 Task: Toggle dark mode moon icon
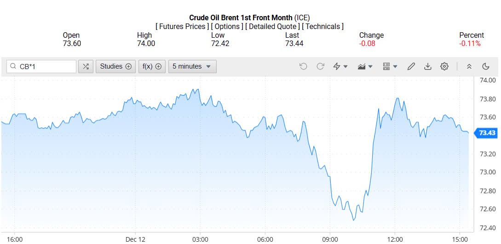[x=486, y=66]
